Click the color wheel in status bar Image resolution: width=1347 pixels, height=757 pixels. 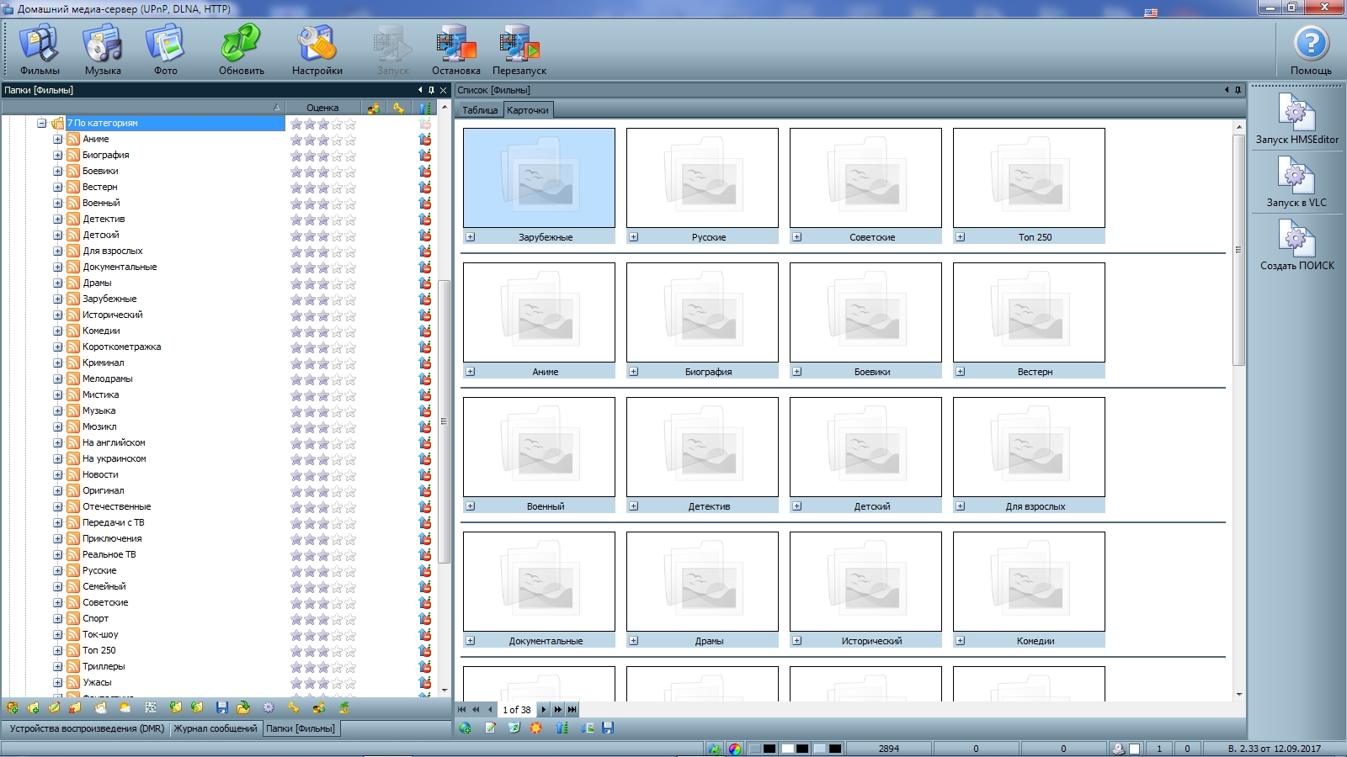coord(735,749)
